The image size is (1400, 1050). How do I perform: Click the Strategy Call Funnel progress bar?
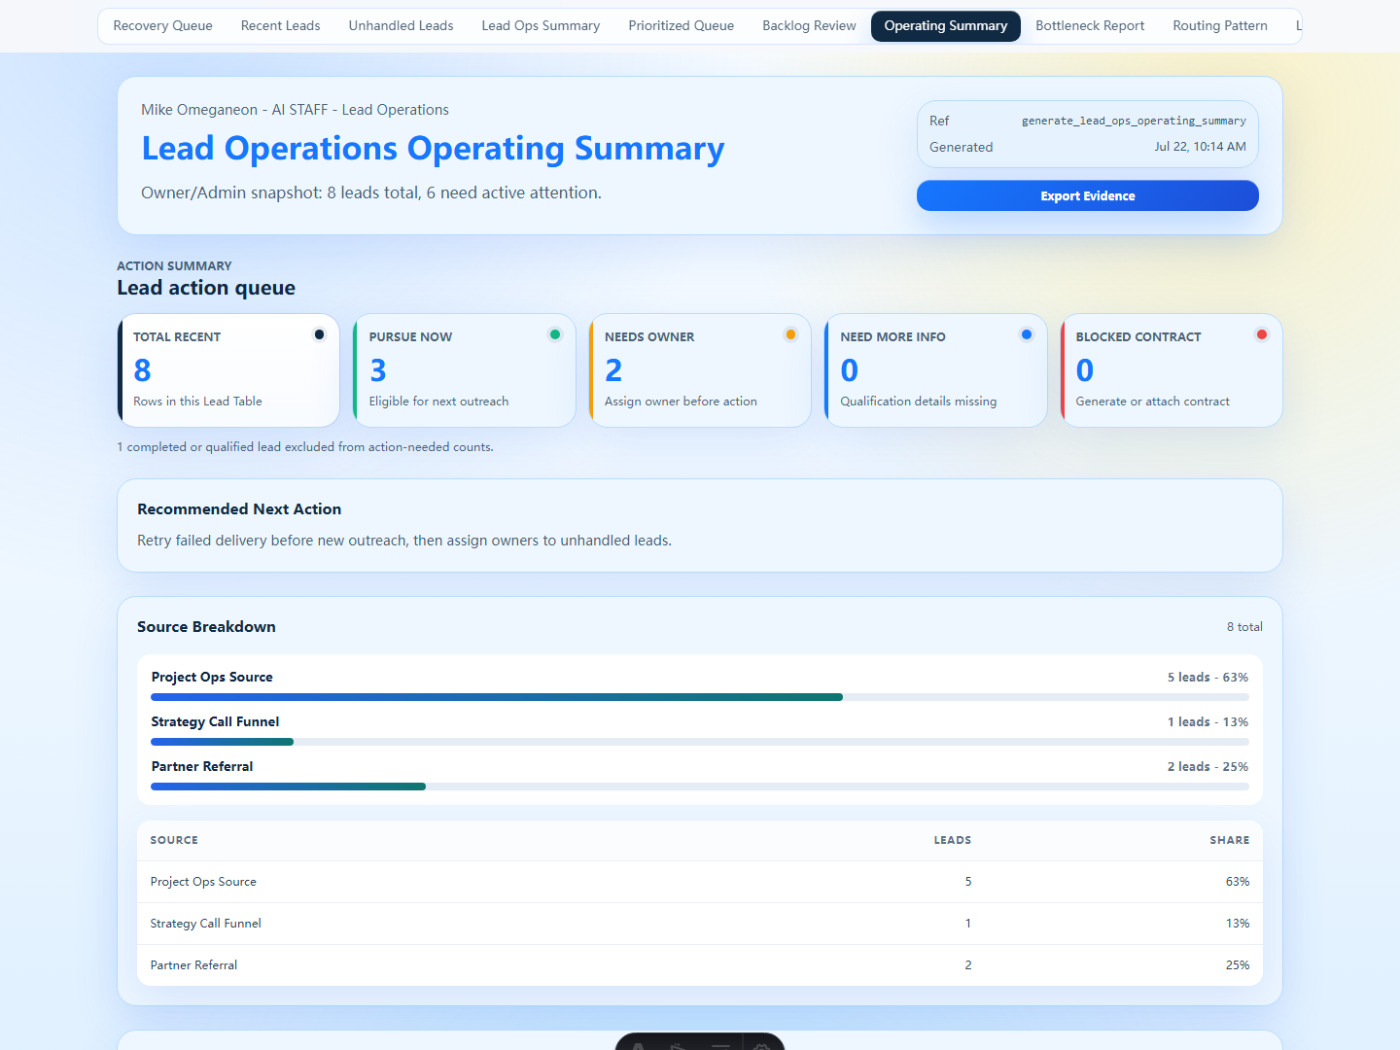pos(700,742)
